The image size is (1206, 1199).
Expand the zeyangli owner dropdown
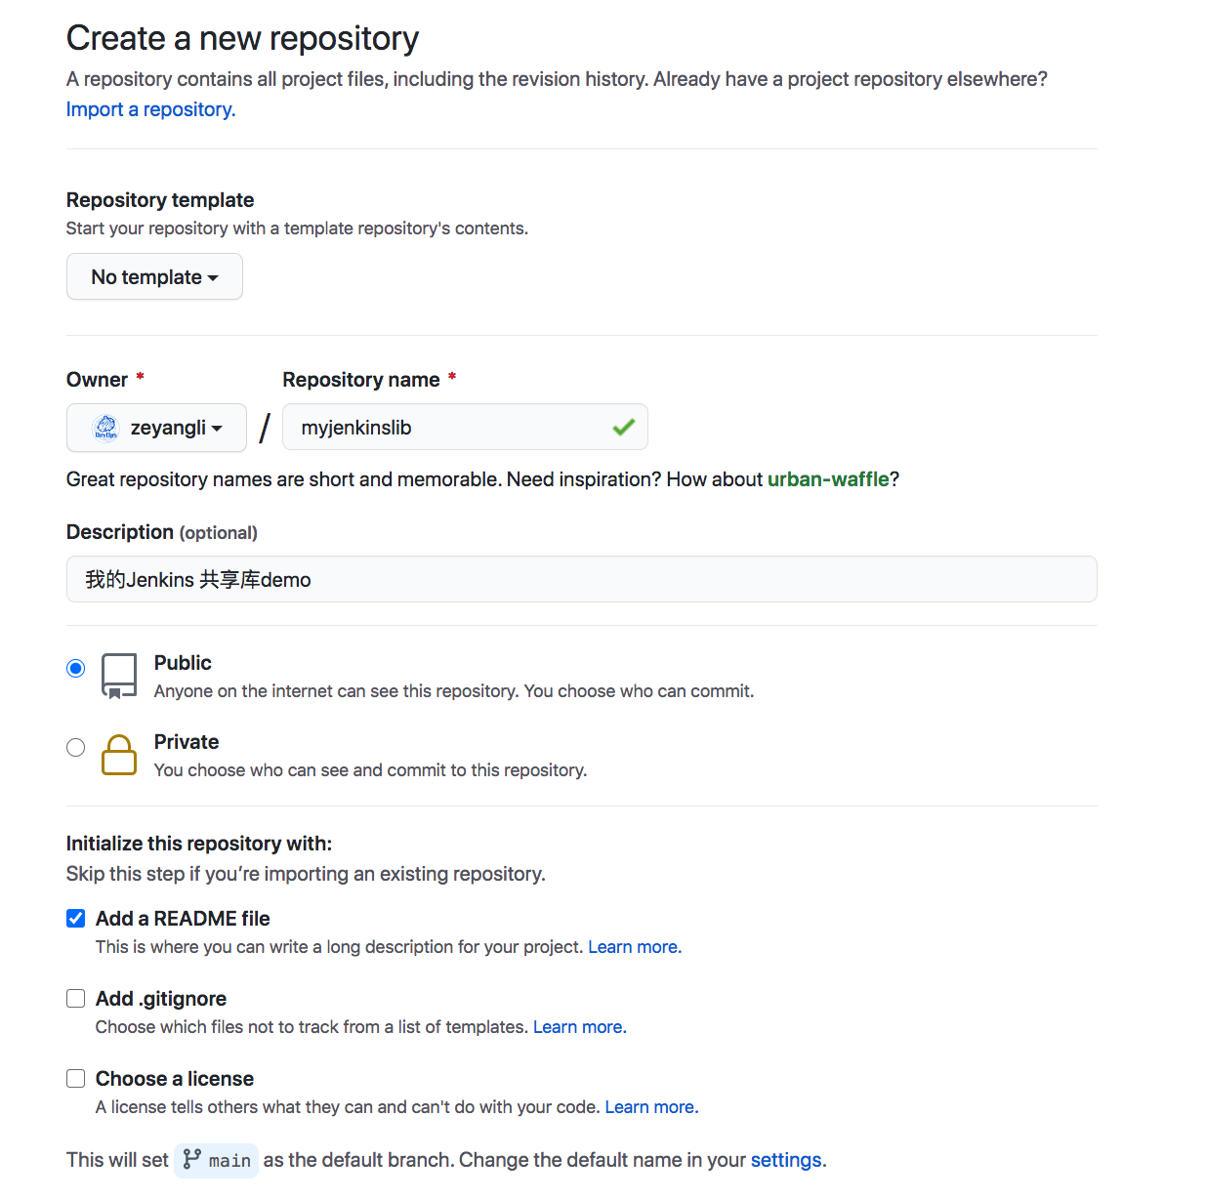156,428
